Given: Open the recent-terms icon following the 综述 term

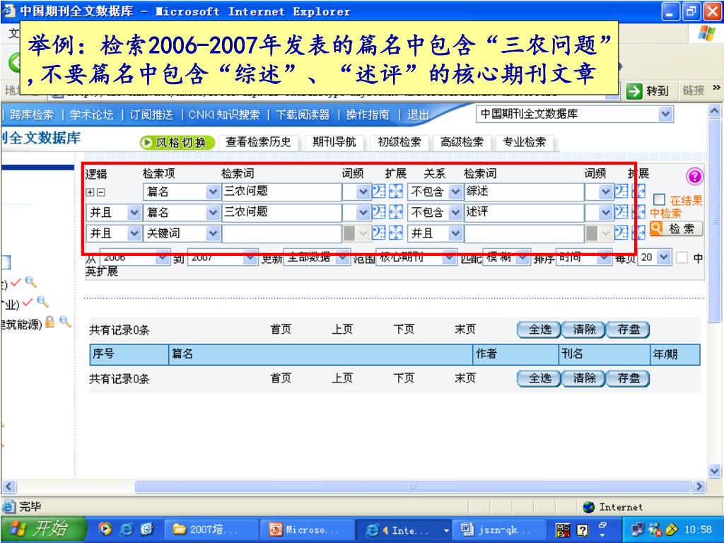Looking at the screenshot, I should 621,191.
